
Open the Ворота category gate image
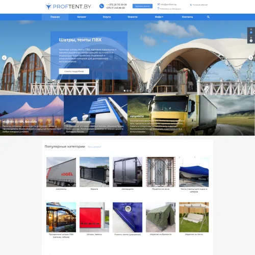coord(94,172)
